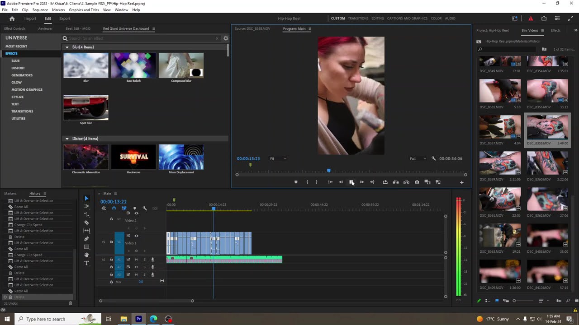Go to the Home screen

[12, 19]
